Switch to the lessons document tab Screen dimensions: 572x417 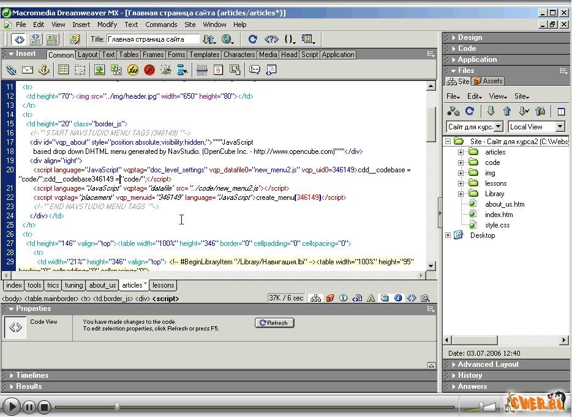[163, 285]
